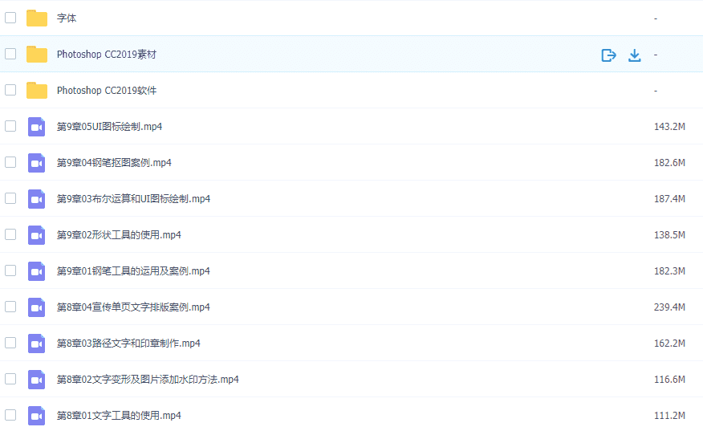Image resolution: width=703 pixels, height=431 pixels.
Task: Select checkbox for 第9章03布尔运算和UI图标绘制.mp4
Action: [10, 198]
